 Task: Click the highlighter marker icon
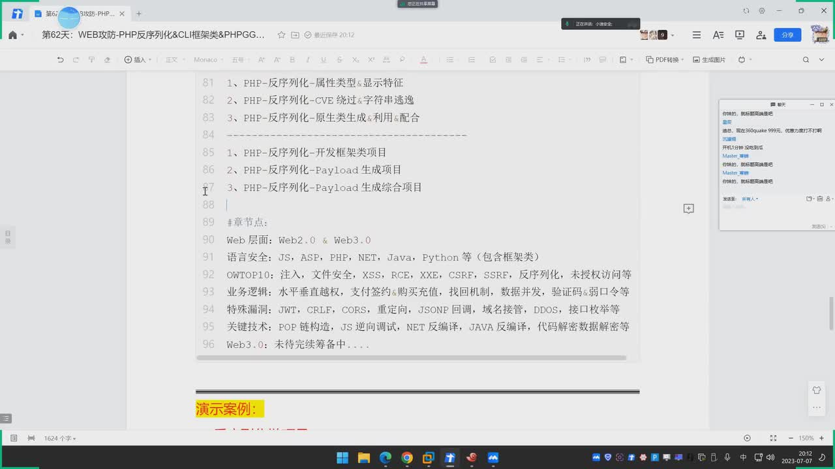click(402, 60)
